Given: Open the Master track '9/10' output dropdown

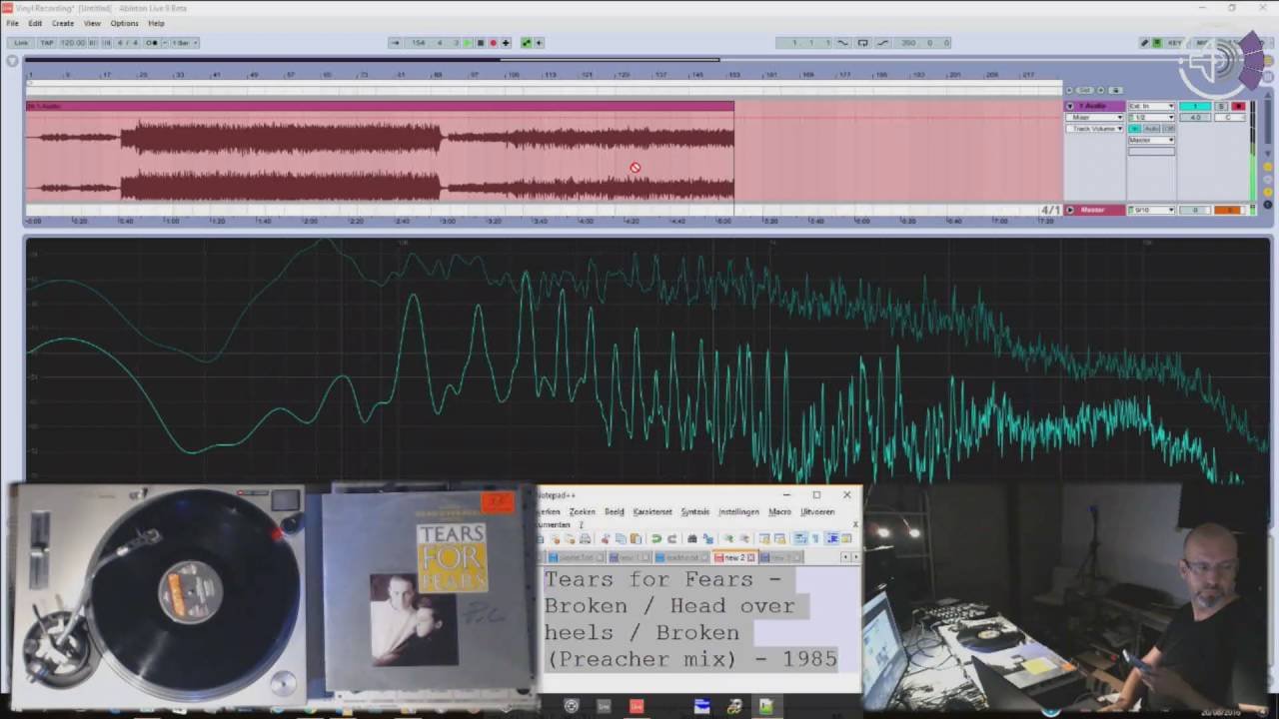Looking at the screenshot, I should pos(1151,210).
